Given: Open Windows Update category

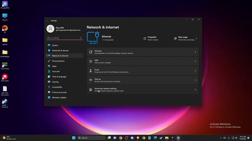Looking at the screenshot, I should point(65,98).
